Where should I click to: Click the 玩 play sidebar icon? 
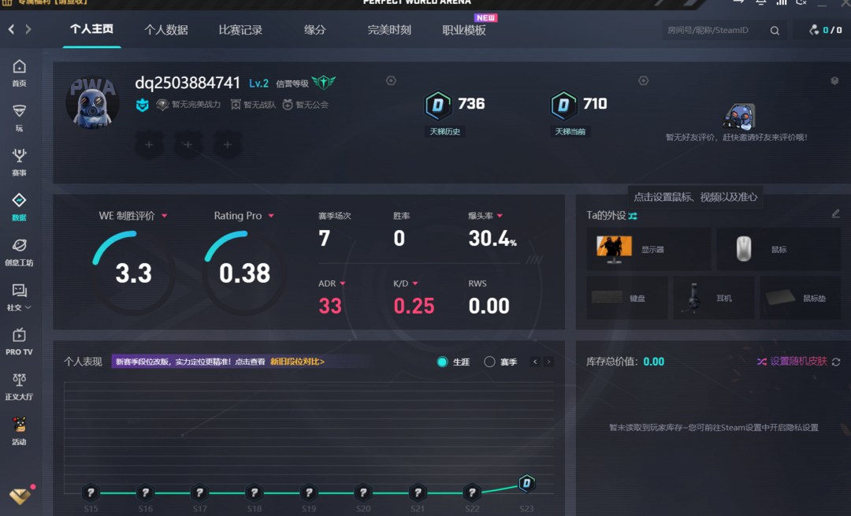point(19,117)
